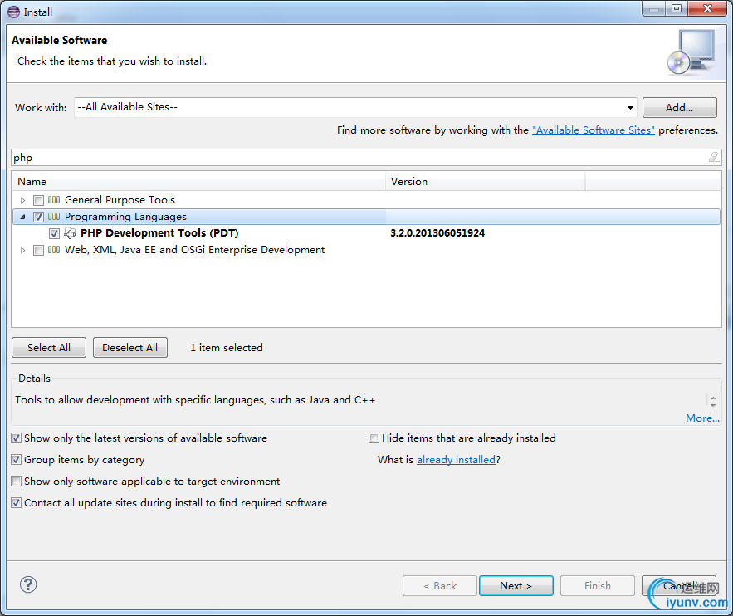Click the details scroll stepper arrows

point(713,401)
